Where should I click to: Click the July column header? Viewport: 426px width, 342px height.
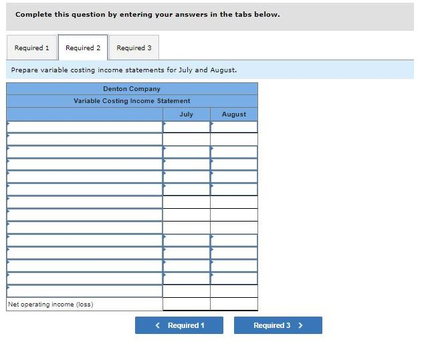187,114
